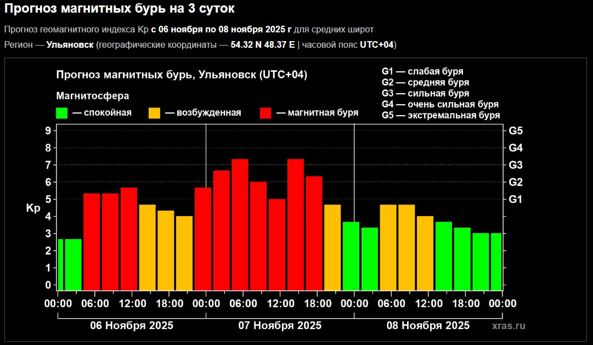
Task: Click the green 'спокойная' legend swatch
Action: click(x=61, y=113)
